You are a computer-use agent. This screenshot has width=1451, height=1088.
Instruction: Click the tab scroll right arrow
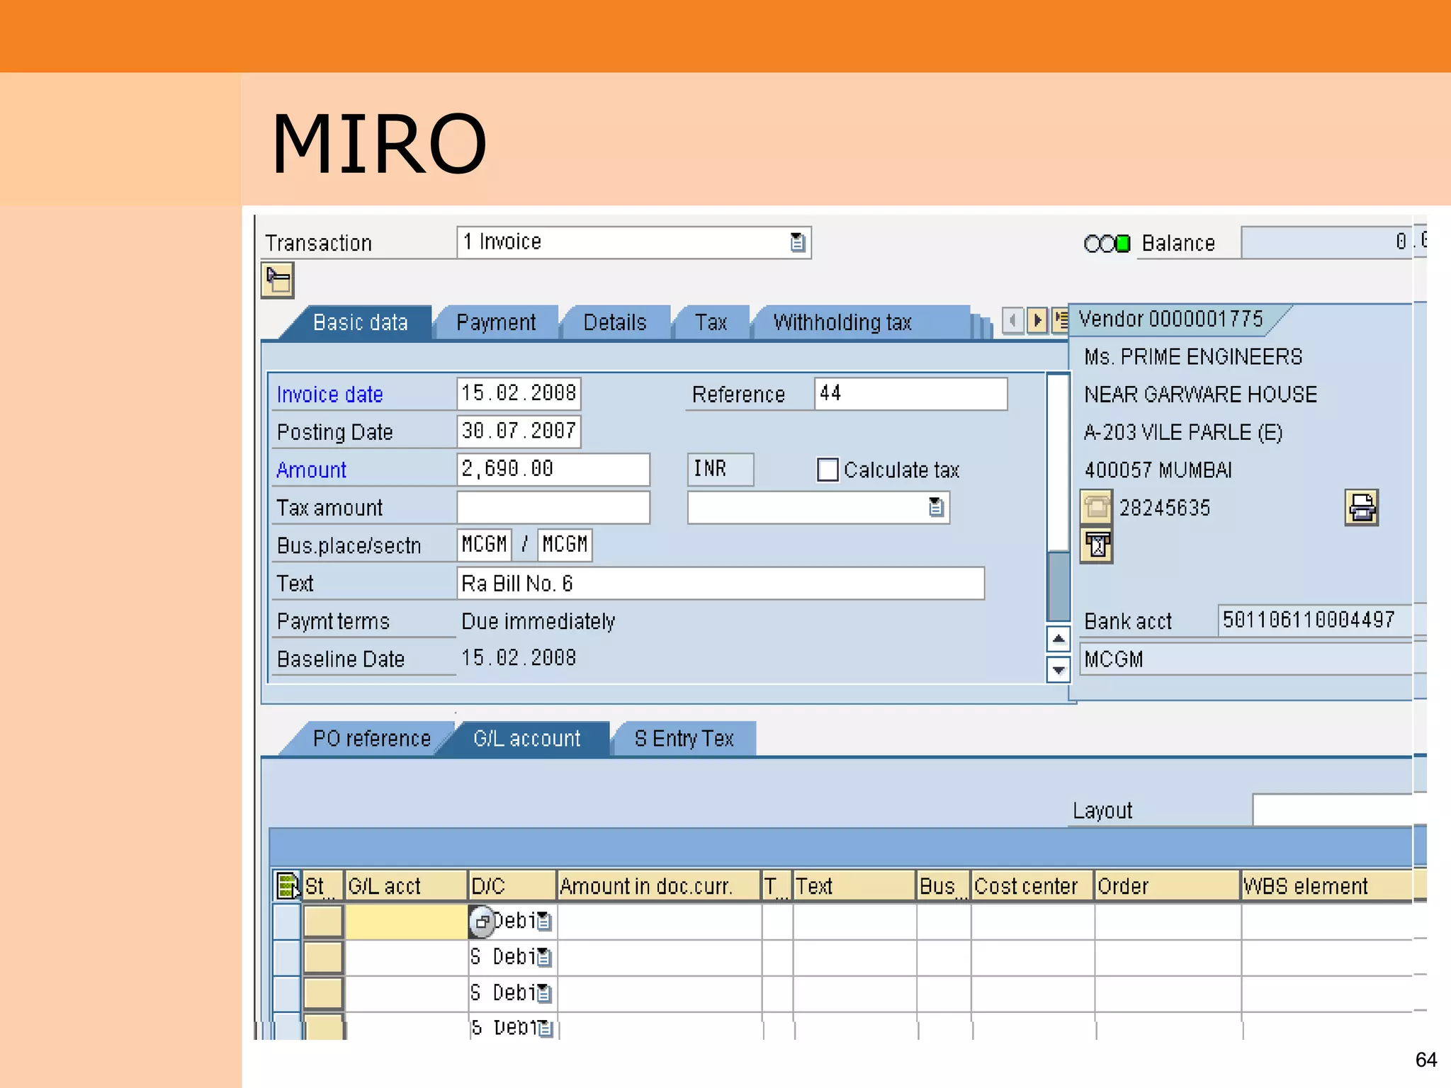(x=1037, y=321)
